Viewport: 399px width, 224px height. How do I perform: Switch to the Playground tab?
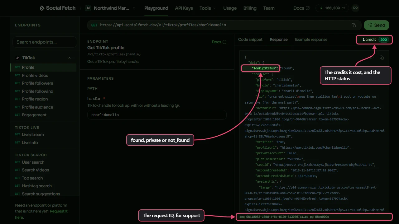coord(156,8)
